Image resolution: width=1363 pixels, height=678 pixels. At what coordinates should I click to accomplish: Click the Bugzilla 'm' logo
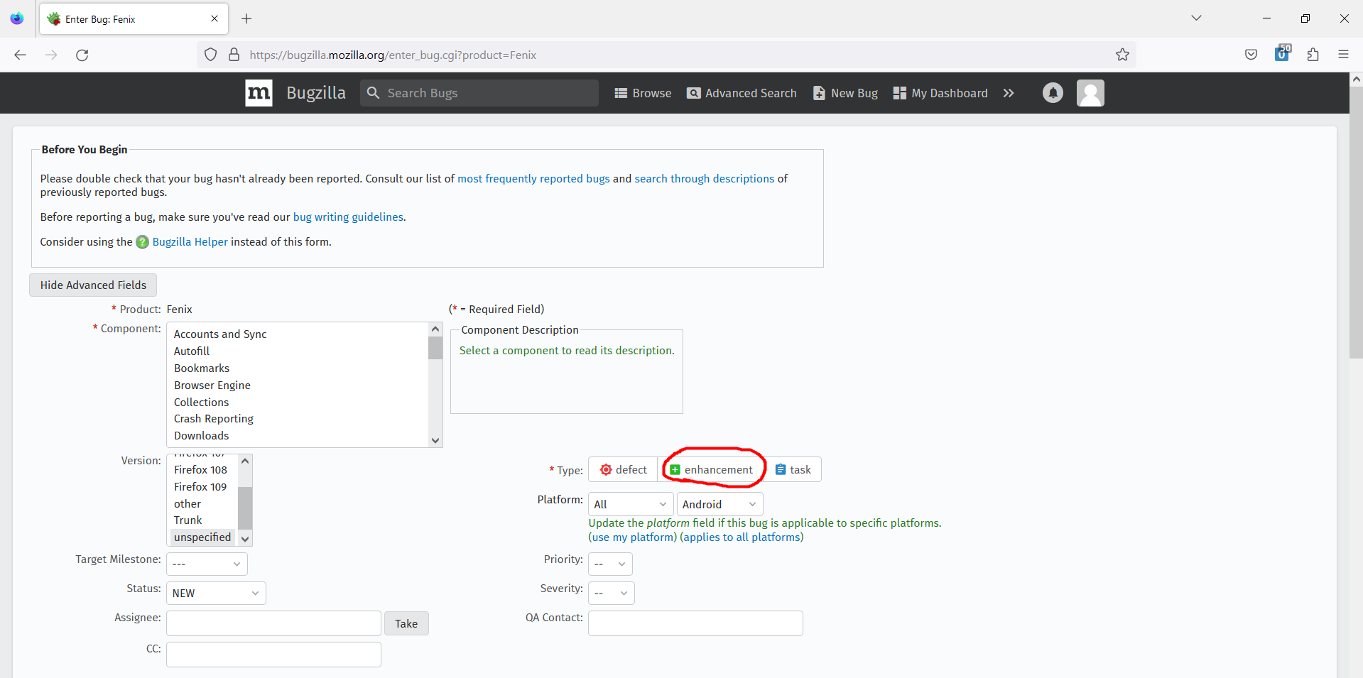pos(258,92)
